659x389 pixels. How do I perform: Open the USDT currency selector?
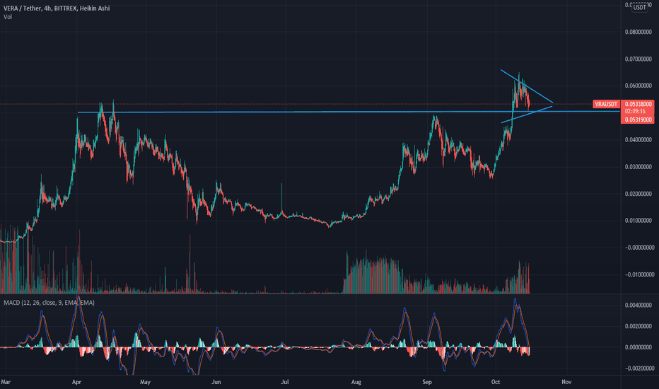[640, 7]
